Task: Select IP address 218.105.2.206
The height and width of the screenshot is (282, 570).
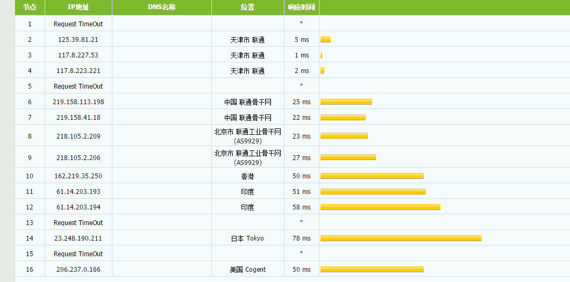Action: pos(78,157)
